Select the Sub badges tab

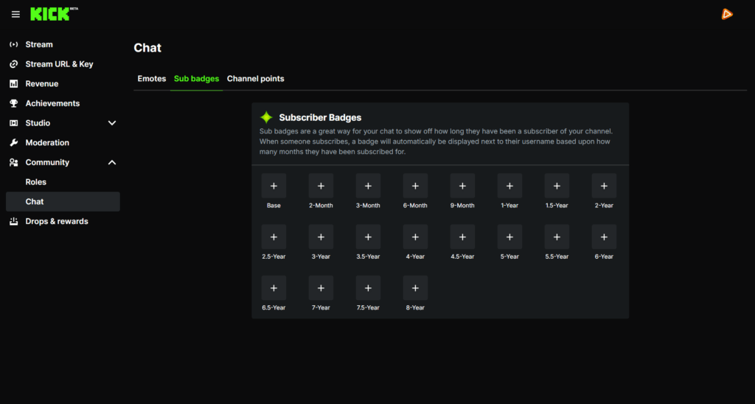pyautogui.click(x=196, y=79)
